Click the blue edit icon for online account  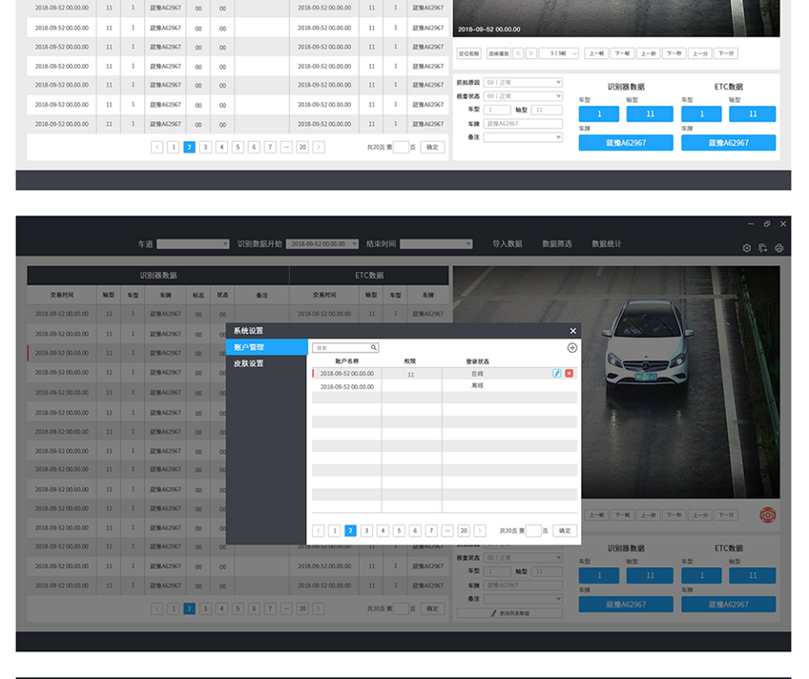click(x=557, y=373)
